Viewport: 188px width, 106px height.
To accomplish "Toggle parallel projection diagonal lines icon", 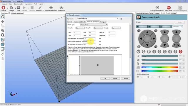I will [x=3, y=54].
